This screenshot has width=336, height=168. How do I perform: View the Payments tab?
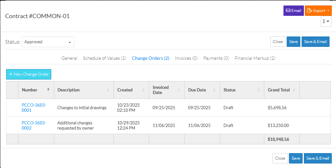click(216, 58)
